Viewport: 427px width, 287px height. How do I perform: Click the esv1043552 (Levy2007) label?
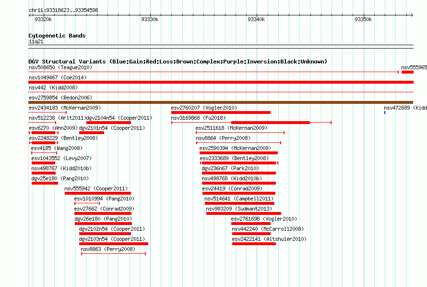61,158
